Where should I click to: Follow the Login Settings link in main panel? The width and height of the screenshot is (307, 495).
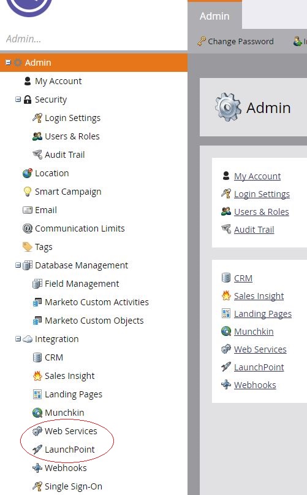(x=262, y=194)
